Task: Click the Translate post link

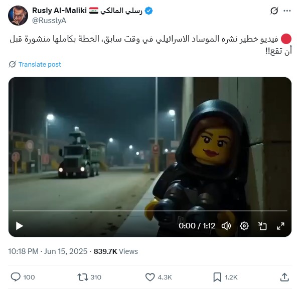Action: (x=40, y=65)
